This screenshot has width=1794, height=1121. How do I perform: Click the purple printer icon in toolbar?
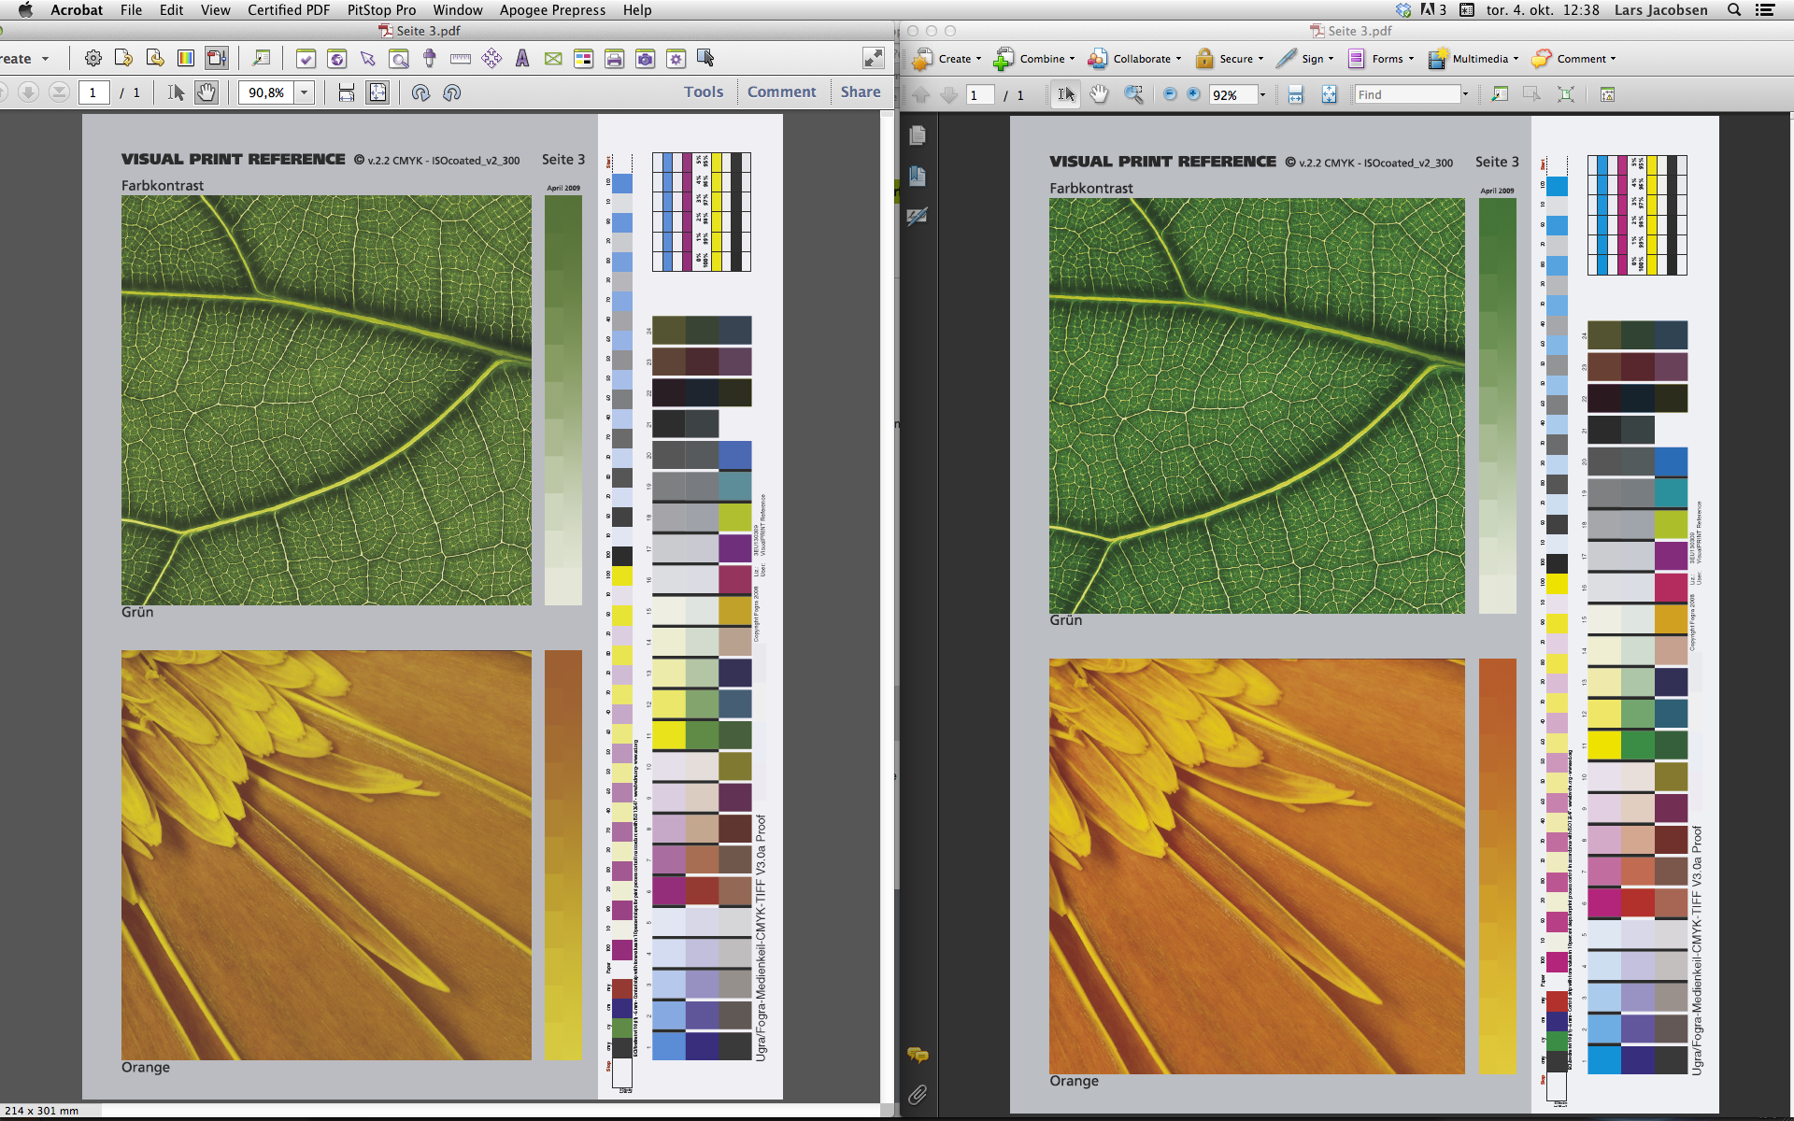[615, 59]
